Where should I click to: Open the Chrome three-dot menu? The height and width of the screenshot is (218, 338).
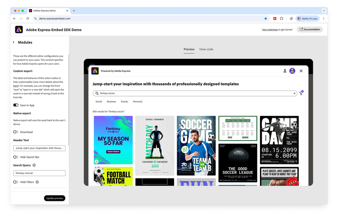324,18
